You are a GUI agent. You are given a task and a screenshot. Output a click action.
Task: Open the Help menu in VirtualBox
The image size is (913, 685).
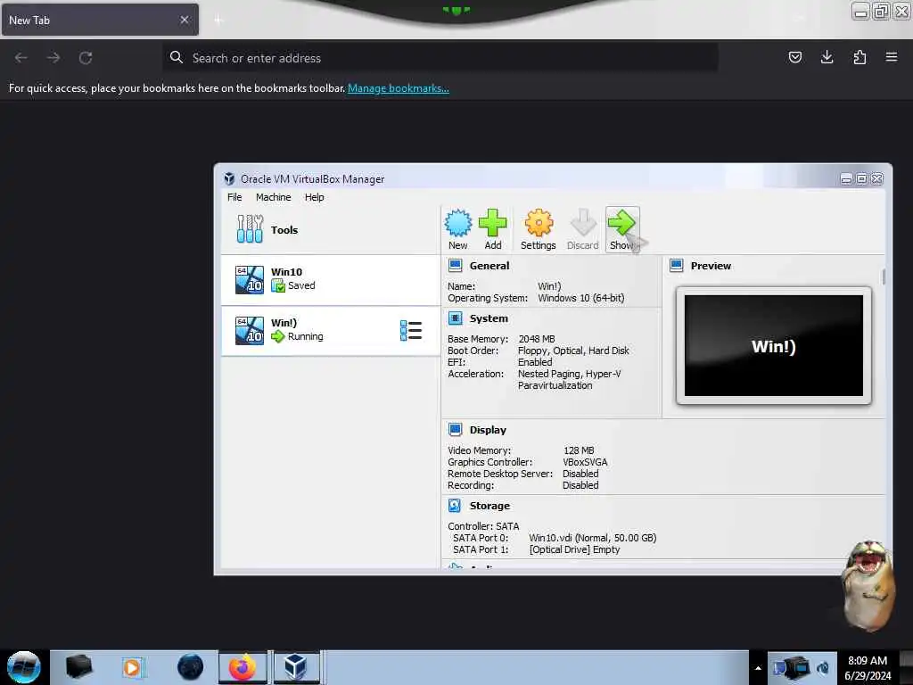click(x=315, y=197)
